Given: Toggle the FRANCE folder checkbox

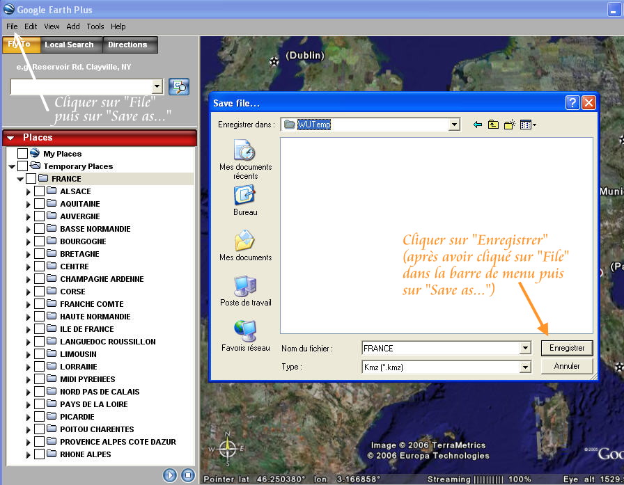Looking at the screenshot, I should pyautogui.click(x=31, y=179).
